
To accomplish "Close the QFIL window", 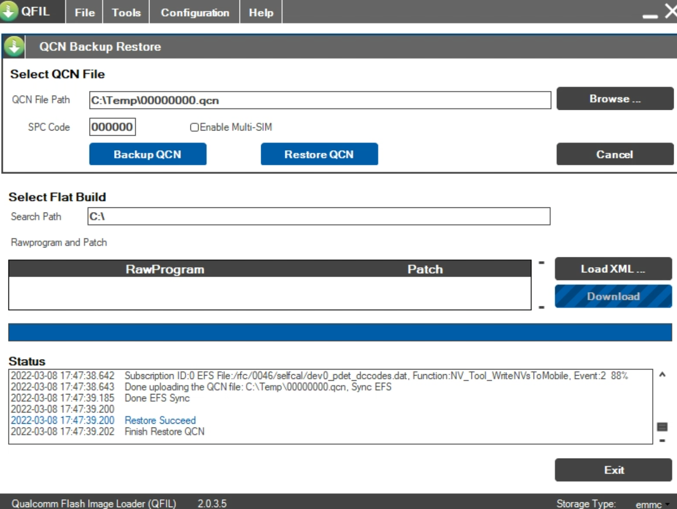I will point(671,11).
